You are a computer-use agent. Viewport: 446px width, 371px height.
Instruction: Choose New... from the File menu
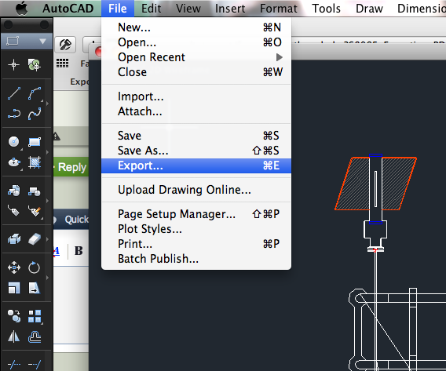point(196,27)
